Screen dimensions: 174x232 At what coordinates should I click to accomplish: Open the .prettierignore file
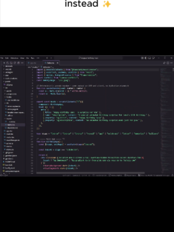[13, 156]
